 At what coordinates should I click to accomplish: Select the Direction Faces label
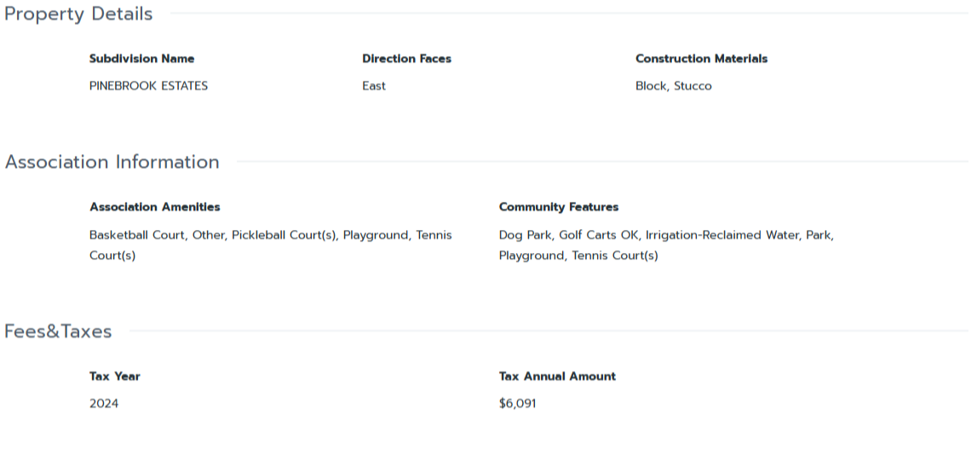pyautogui.click(x=406, y=59)
